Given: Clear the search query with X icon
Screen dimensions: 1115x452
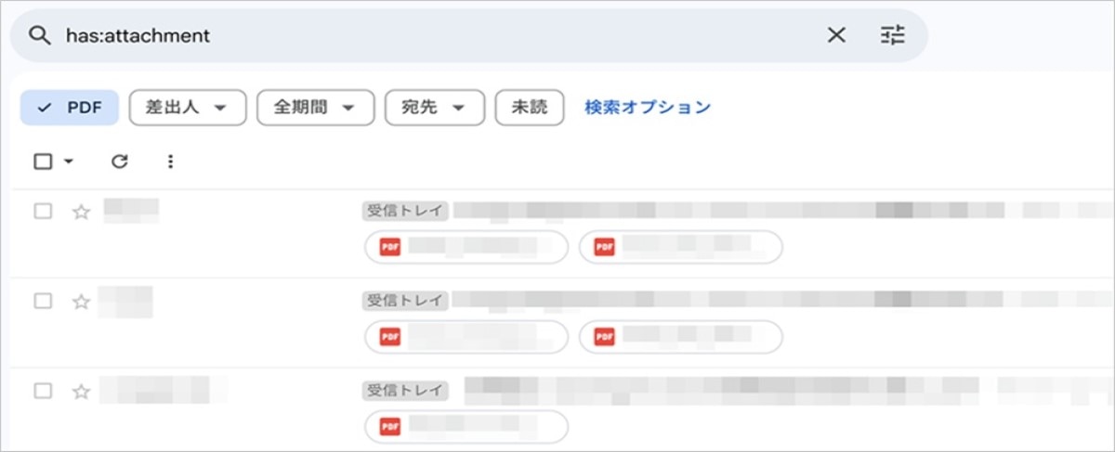Looking at the screenshot, I should (x=836, y=36).
